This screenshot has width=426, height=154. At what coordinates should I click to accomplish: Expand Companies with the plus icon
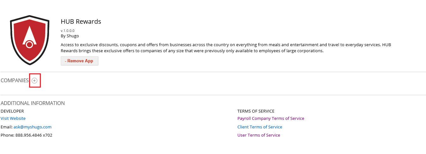tap(34, 81)
